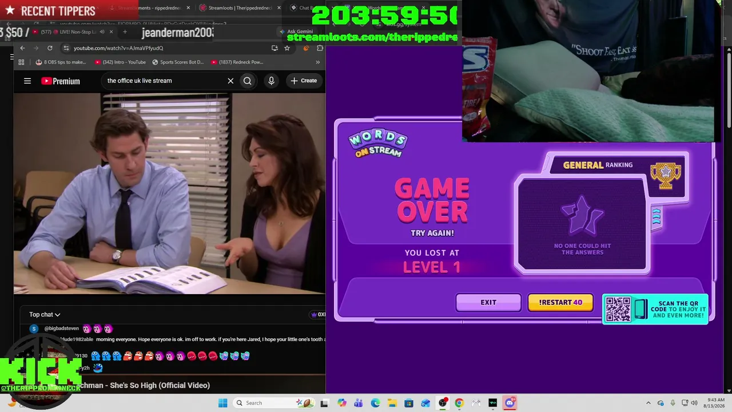Image resolution: width=732 pixels, height=412 pixels.
Task: Open Microsoft Store from the taskbar
Action: coord(409,403)
